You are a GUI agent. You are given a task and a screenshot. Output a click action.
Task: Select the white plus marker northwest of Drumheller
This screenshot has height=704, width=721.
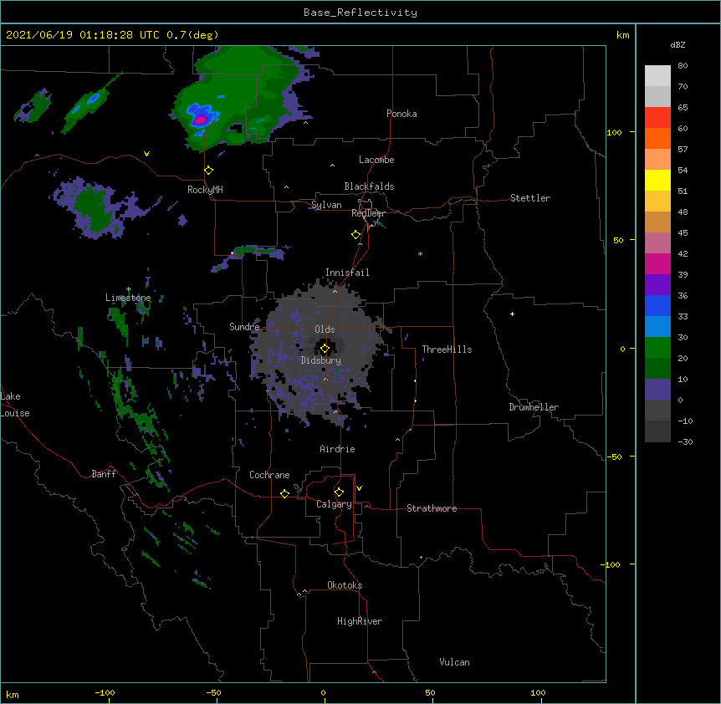(512, 314)
